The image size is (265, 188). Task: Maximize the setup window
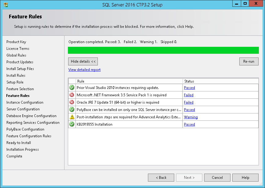(245, 3)
